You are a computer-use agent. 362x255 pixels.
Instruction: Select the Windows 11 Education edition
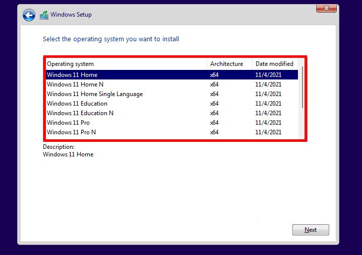(x=172, y=104)
